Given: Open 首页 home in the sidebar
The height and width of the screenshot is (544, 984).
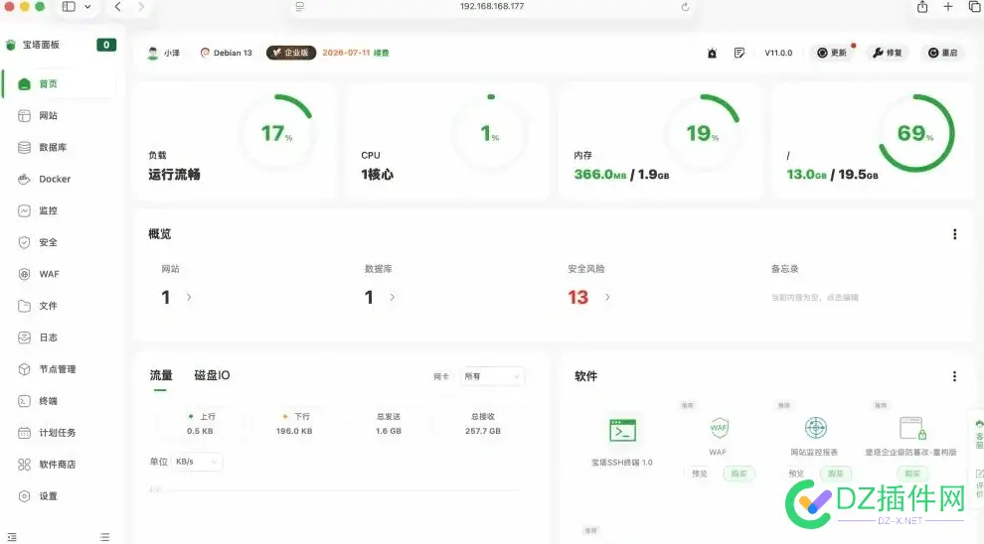Looking at the screenshot, I should pyautogui.click(x=60, y=84).
